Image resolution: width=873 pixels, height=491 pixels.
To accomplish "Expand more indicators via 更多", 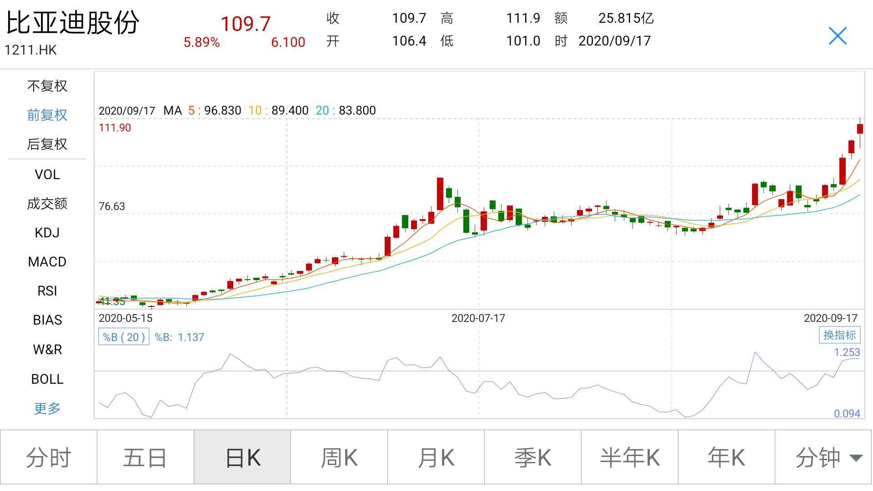I will click(x=47, y=408).
